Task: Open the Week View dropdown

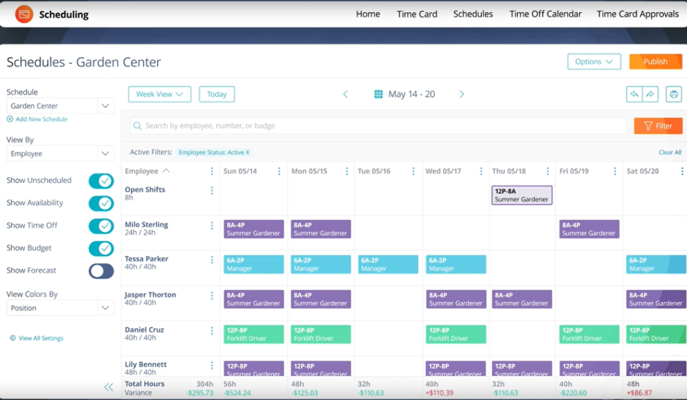Action: [160, 94]
